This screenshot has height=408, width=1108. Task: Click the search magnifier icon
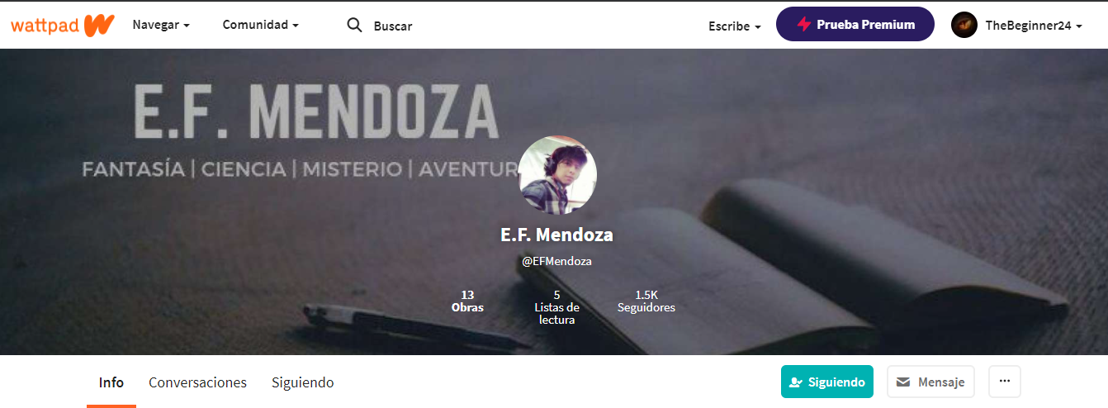click(x=354, y=25)
